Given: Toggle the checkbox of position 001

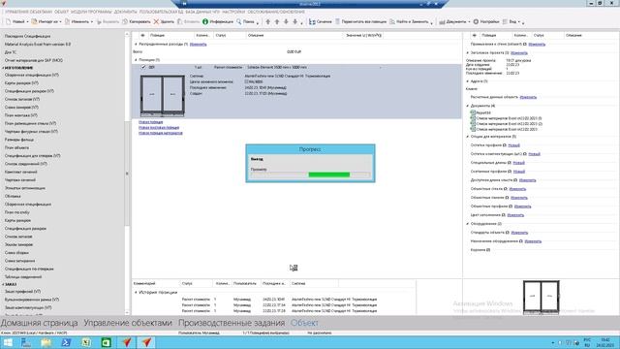Looking at the screenshot, I should click(x=143, y=67).
